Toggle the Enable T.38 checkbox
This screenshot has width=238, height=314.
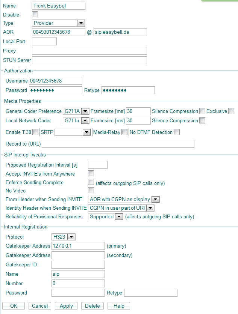(x=35, y=132)
